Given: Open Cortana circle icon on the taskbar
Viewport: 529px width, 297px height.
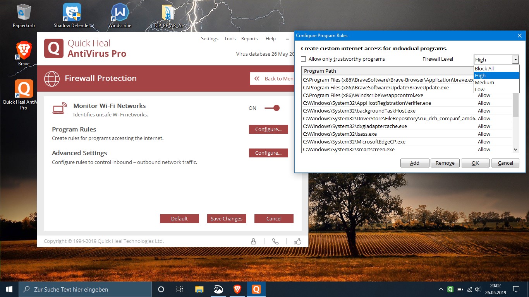Looking at the screenshot, I should point(161,289).
